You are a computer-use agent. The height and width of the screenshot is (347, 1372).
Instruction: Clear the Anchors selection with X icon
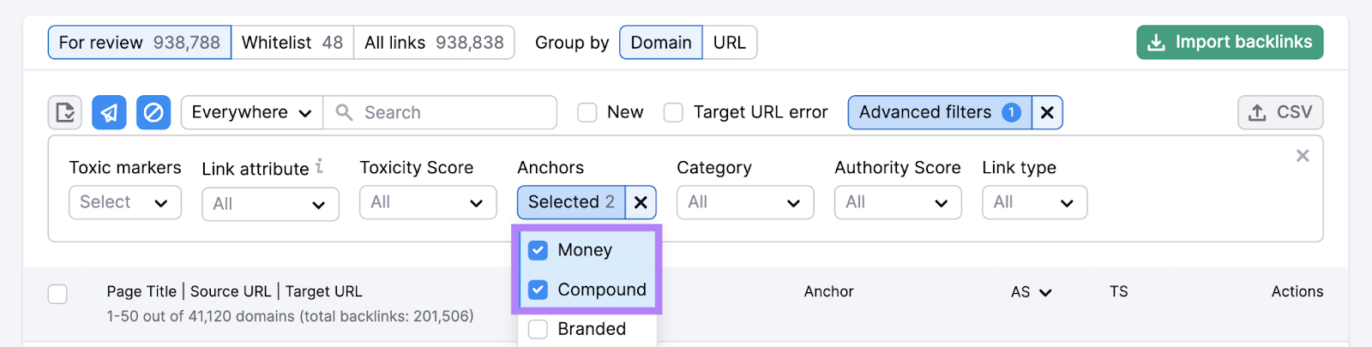[x=641, y=202]
